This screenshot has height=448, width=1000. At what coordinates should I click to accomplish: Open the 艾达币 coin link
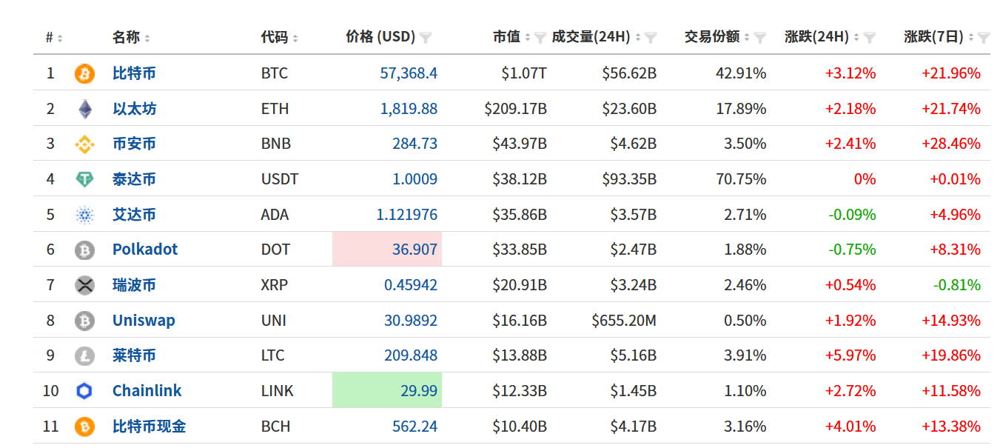point(134,215)
